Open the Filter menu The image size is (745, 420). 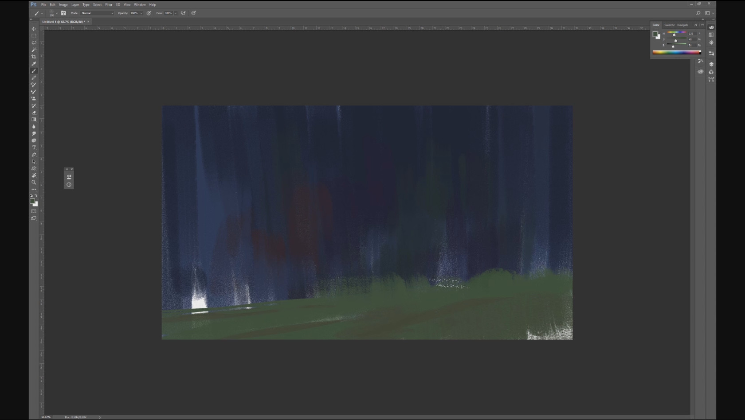[109, 4]
